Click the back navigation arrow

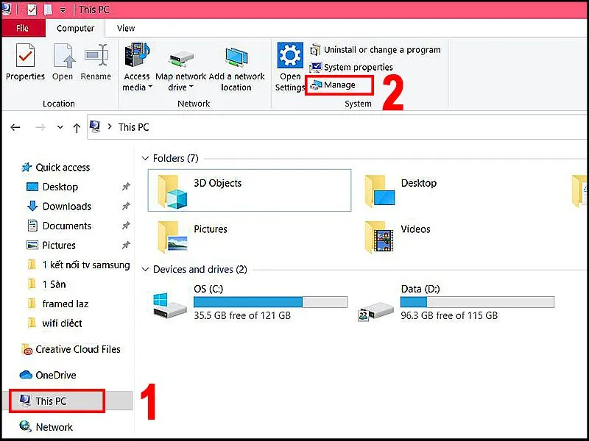coord(15,127)
